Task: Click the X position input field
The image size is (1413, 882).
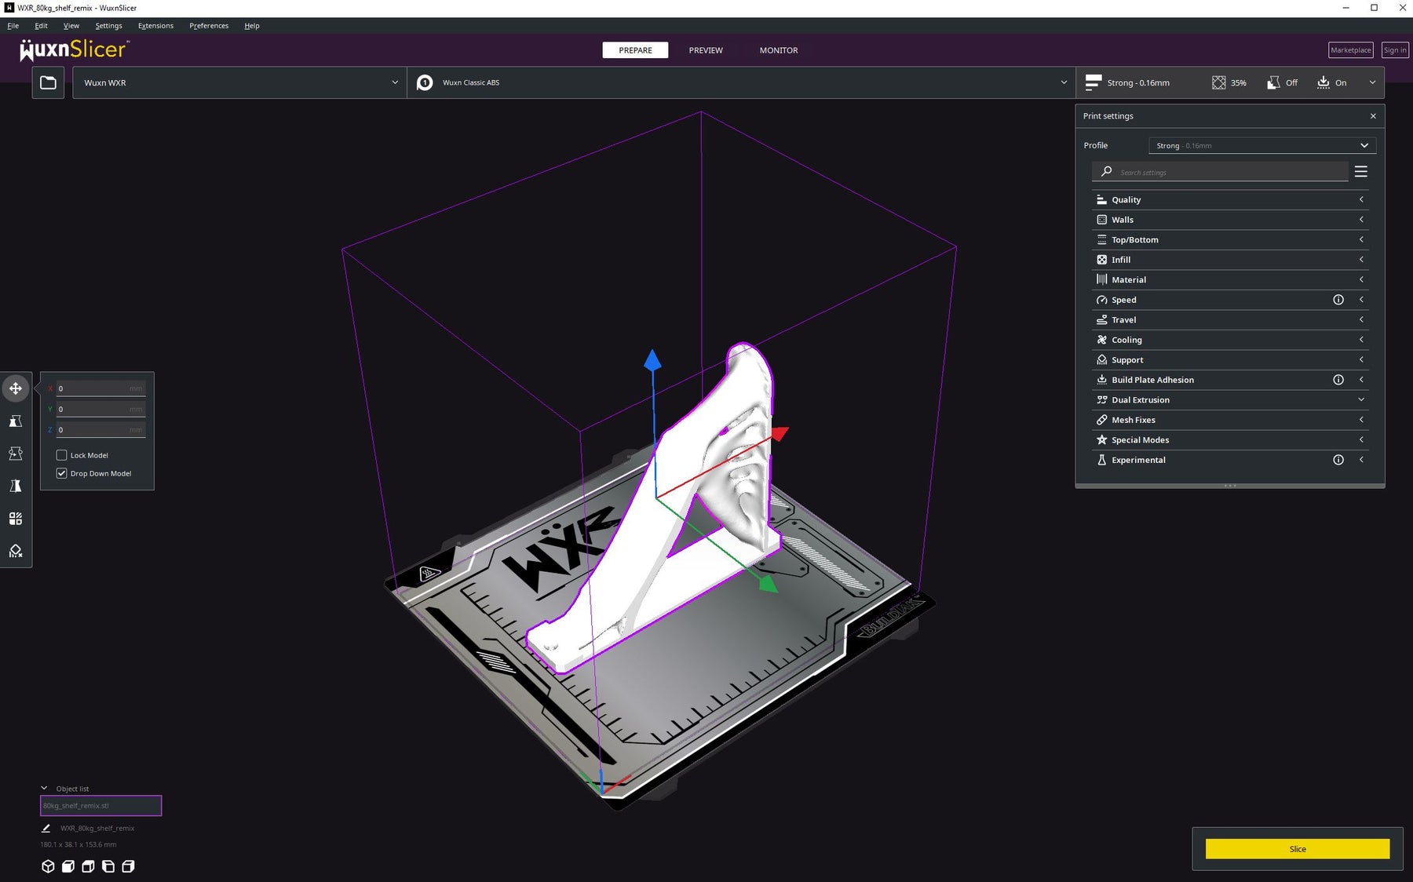Action: 100,388
